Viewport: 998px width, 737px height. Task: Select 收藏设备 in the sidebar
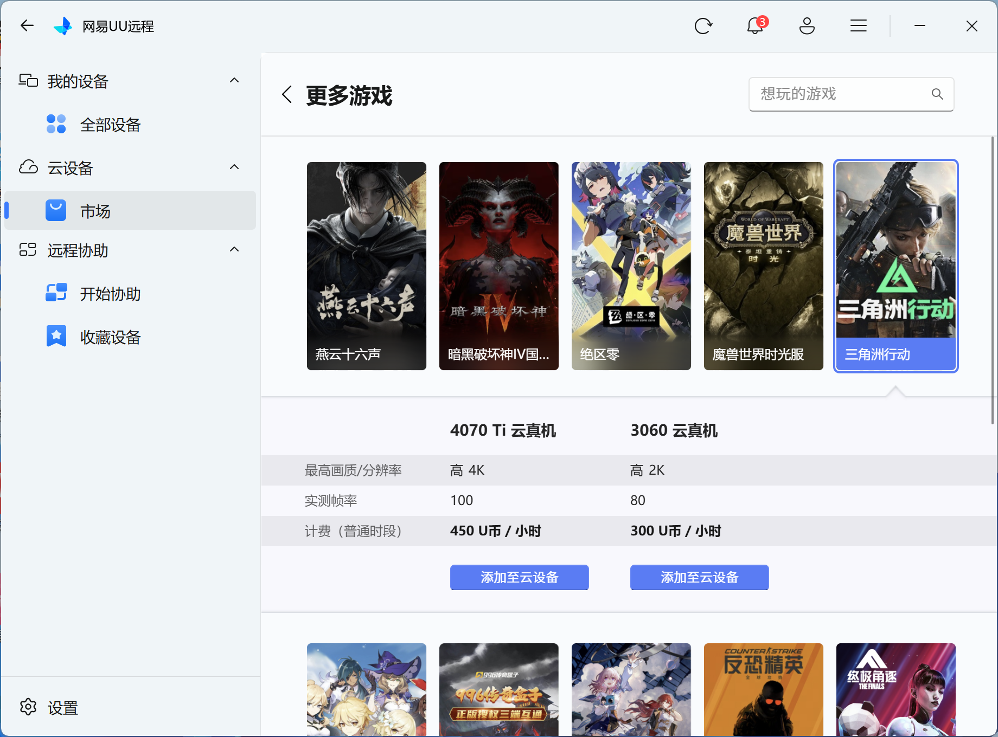click(x=130, y=337)
